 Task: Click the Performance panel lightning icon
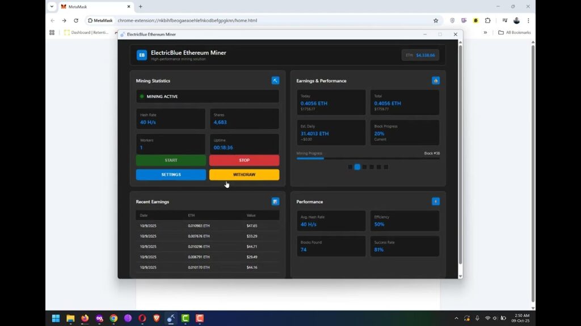point(436,201)
